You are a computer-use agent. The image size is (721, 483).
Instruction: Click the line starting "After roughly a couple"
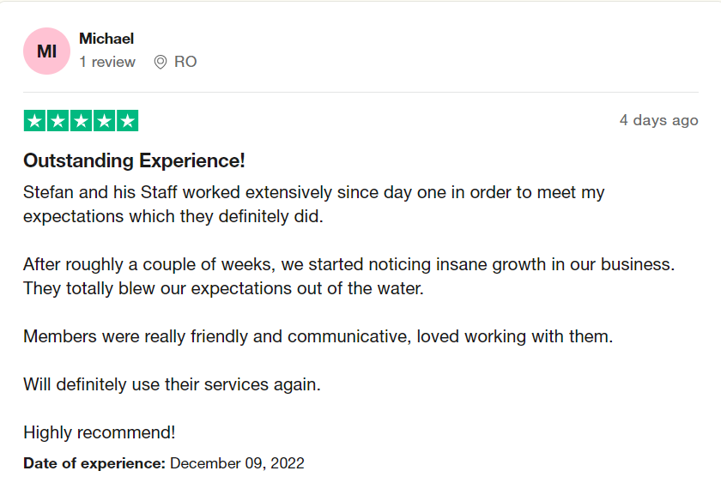[348, 264]
